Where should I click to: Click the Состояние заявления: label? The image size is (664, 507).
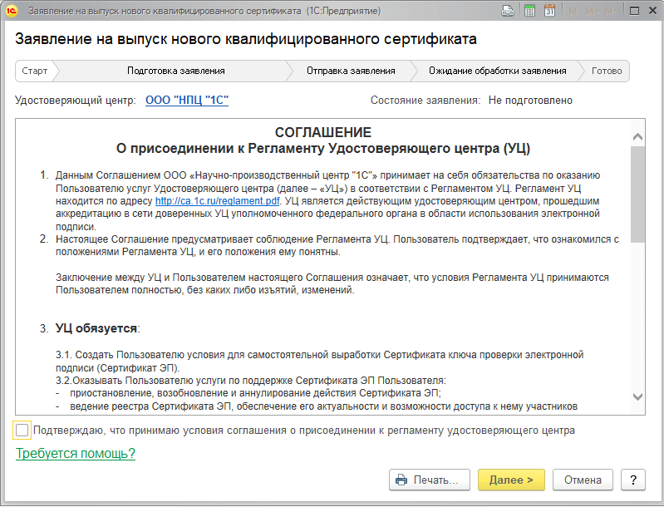[x=425, y=101]
